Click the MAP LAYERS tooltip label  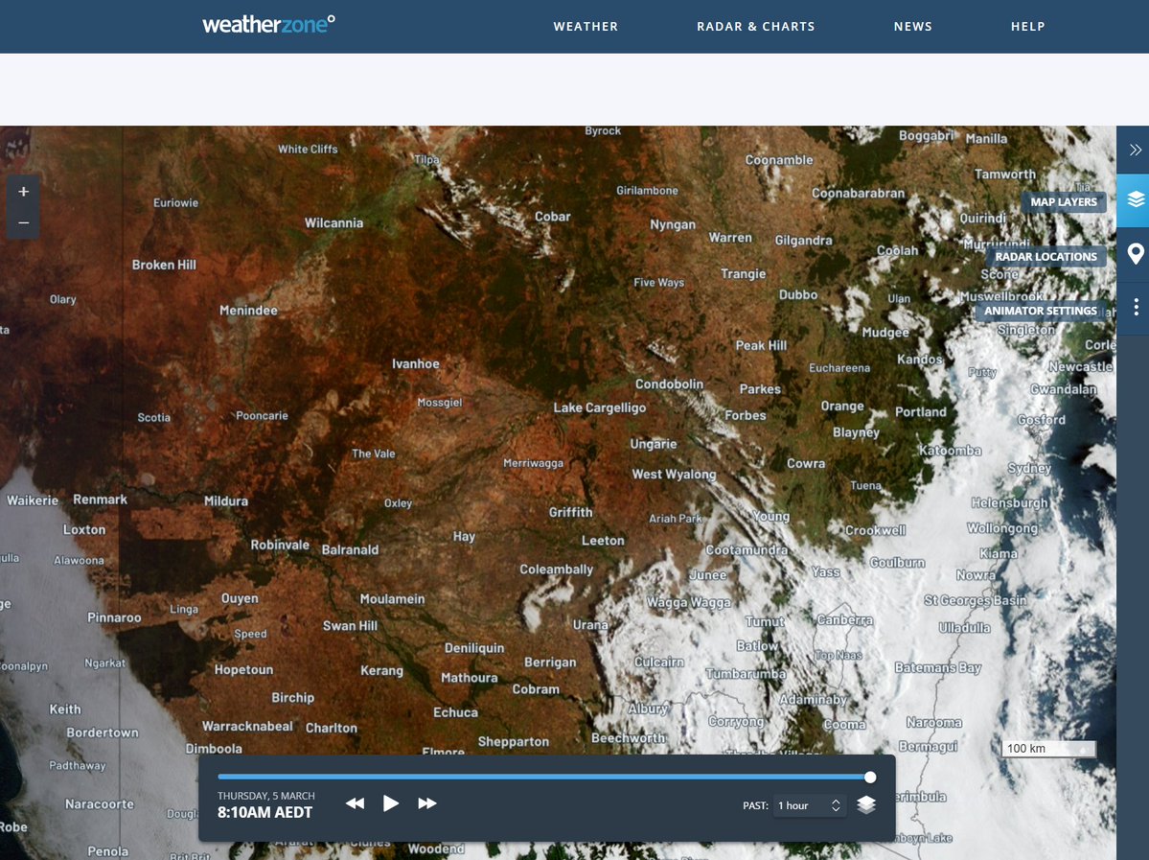click(x=1064, y=202)
